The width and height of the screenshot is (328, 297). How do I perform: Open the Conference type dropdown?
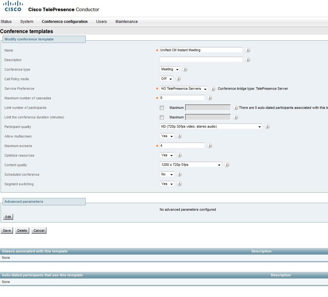click(170, 69)
